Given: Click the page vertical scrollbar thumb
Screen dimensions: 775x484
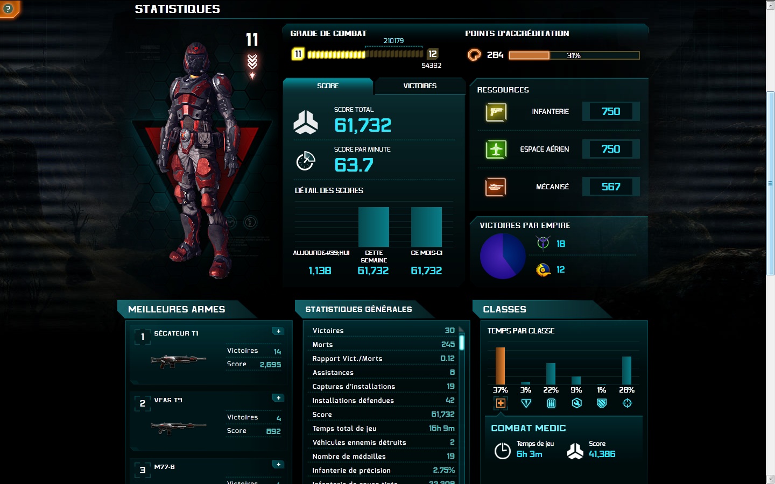Looking at the screenshot, I should coord(770,183).
